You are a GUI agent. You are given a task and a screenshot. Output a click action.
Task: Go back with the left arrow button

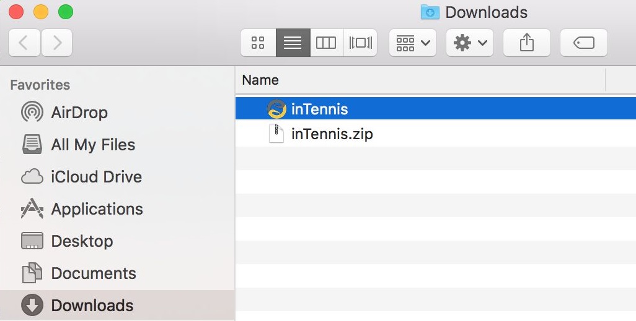24,43
